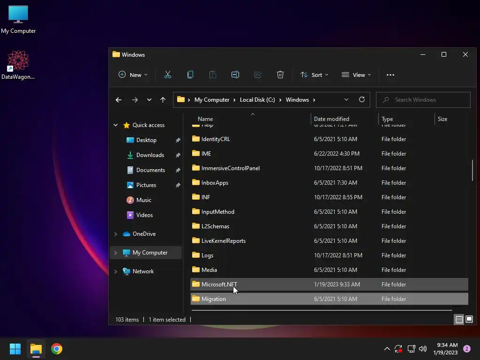Click Local Disk (C:) breadcrumb
This screenshot has width=480, height=360.
point(257,100)
